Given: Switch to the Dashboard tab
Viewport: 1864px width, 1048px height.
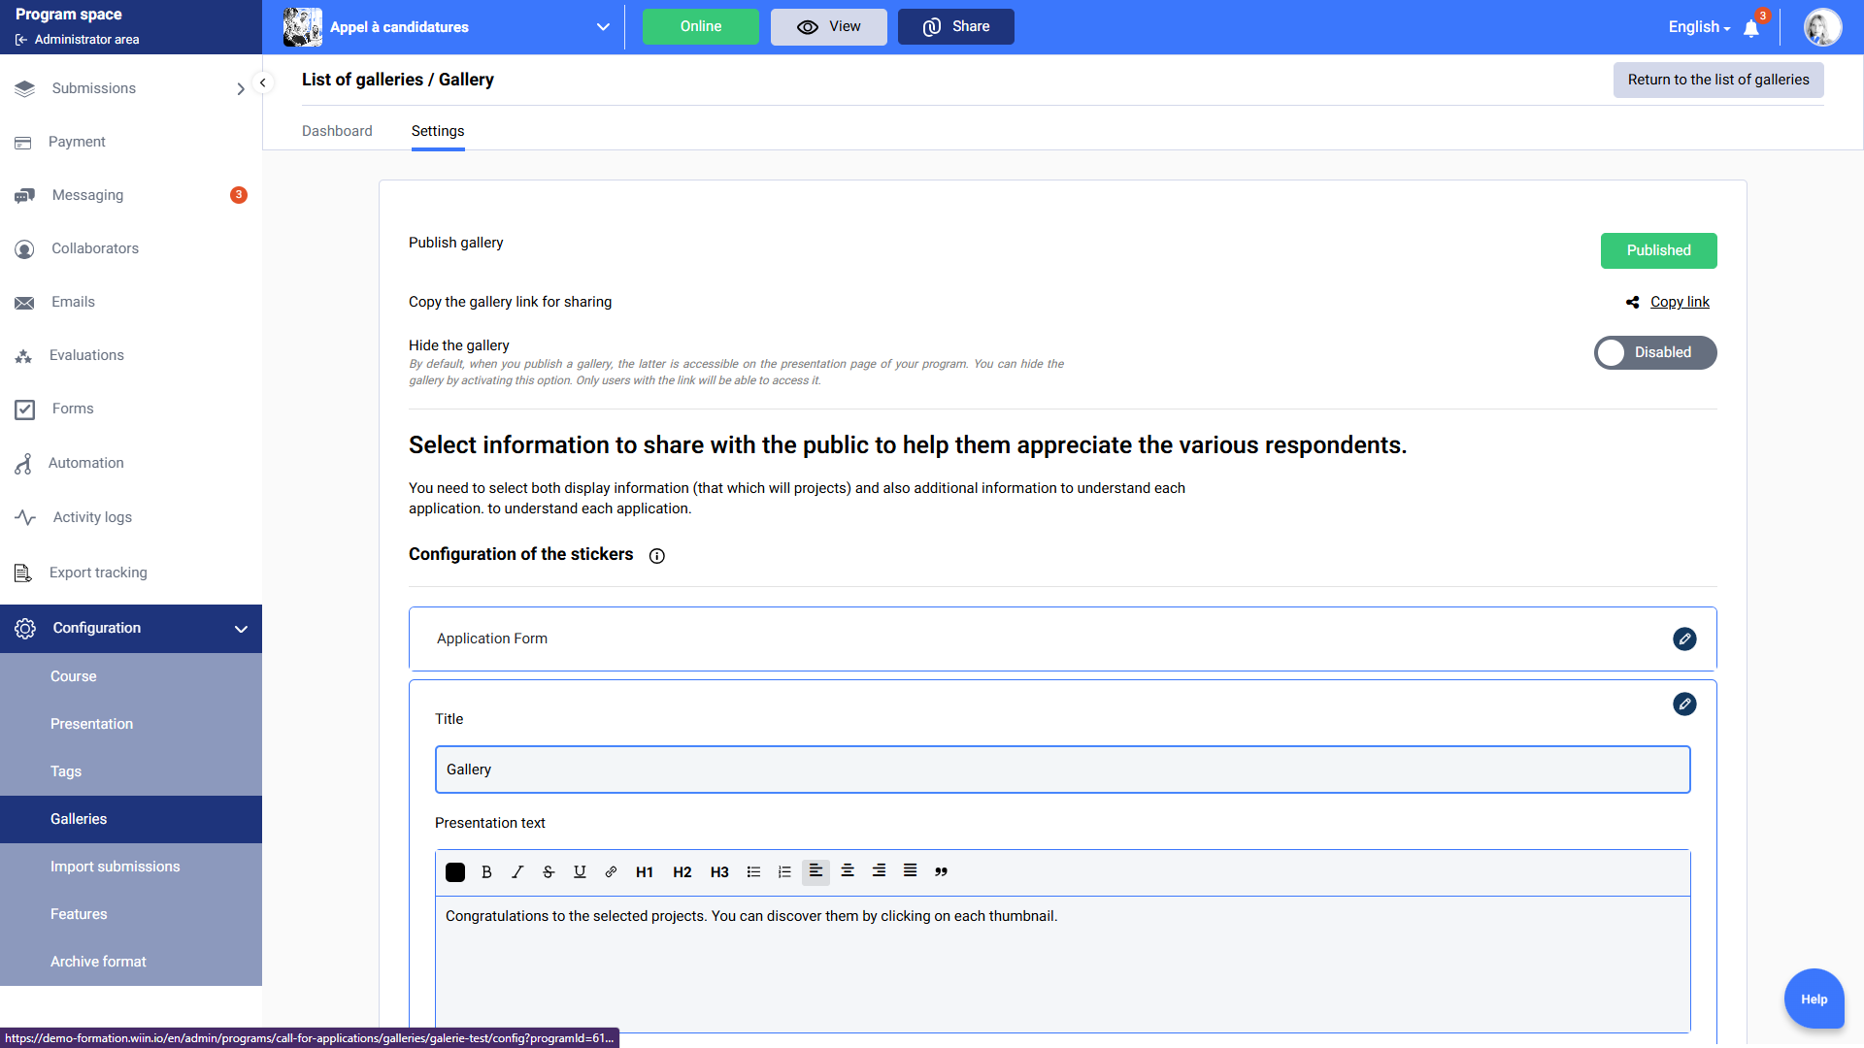Looking at the screenshot, I should 337,131.
